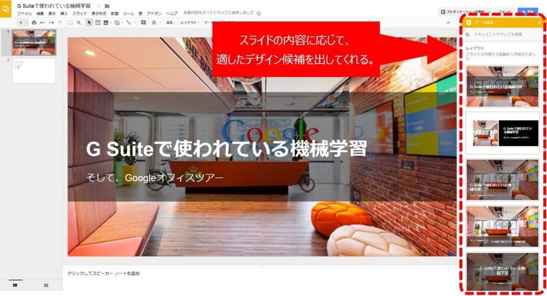
Task: Toggle the あ input tools button
Action: coord(154,22)
